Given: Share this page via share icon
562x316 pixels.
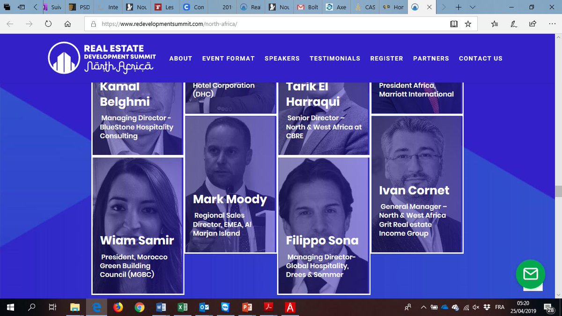Looking at the screenshot, I should coord(532,24).
